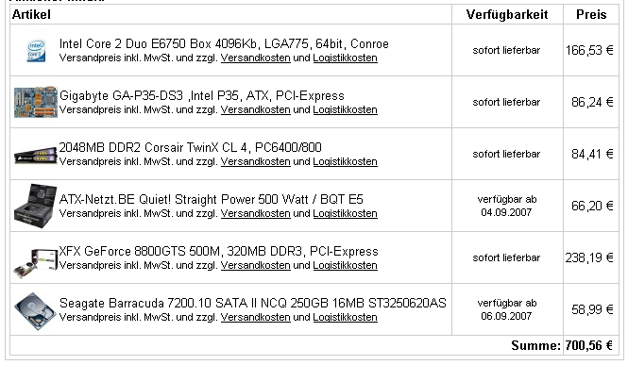Open Versandkosten link under Intel Core 2 Duo
This screenshot has width=628, height=365.
pos(256,58)
